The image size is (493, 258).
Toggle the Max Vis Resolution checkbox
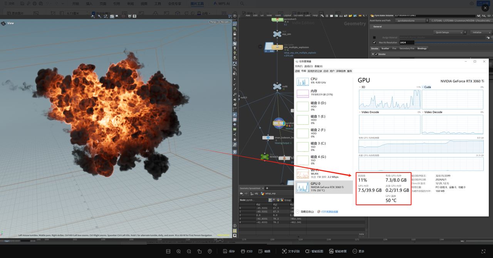click(374, 42)
